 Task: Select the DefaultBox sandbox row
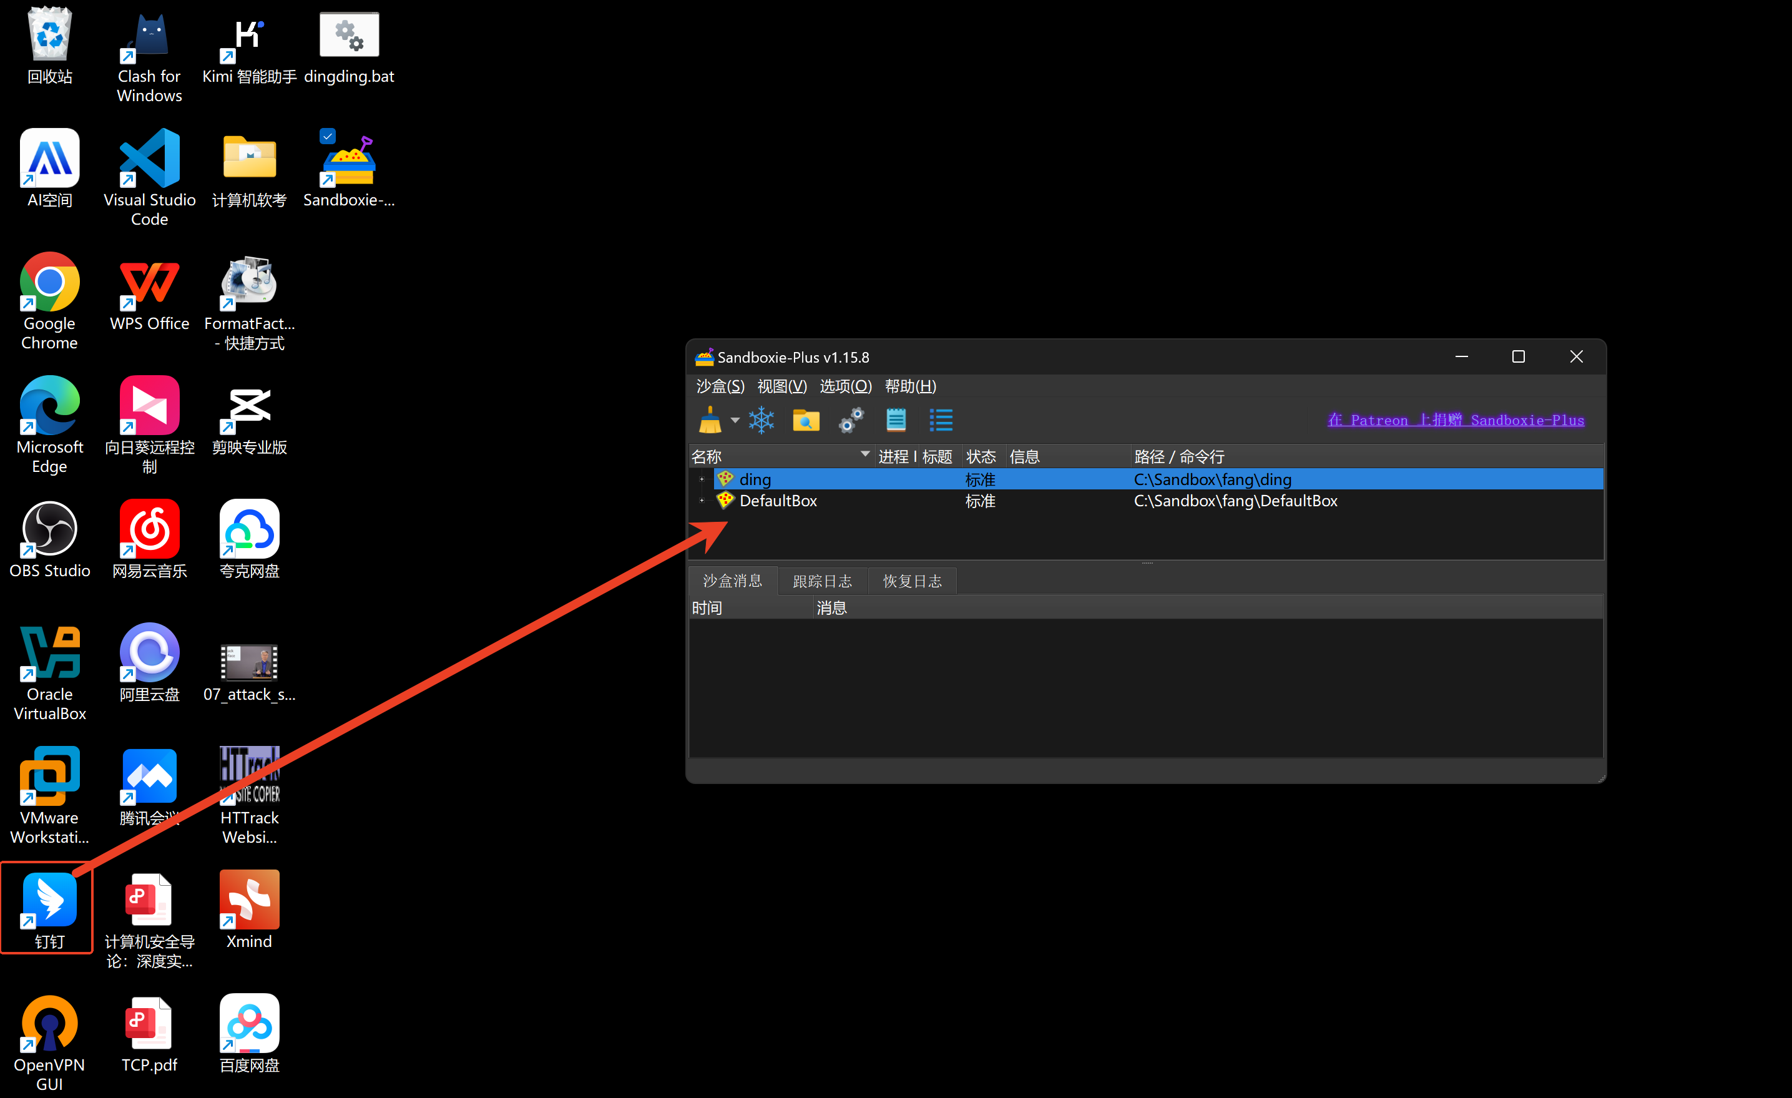[778, 500]
